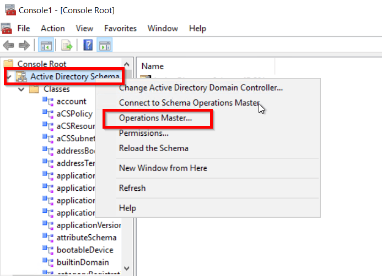Select the aCSResour class entry

(76, 126)
